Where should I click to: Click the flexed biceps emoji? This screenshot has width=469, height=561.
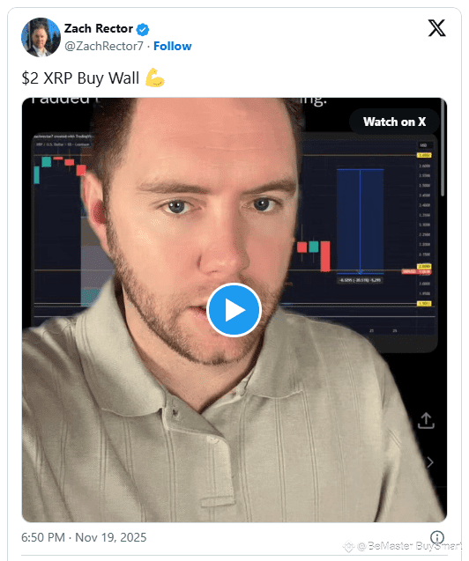(154, 78)
